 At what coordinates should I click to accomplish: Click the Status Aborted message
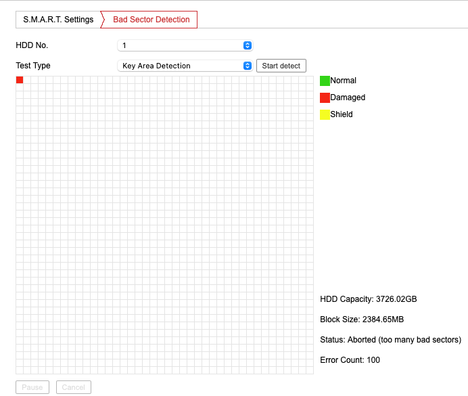coord(390,340)
